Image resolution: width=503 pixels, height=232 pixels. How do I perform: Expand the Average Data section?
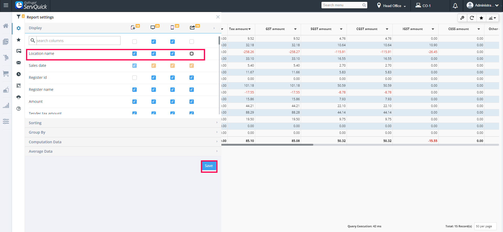pyautogui.click(x=123, y=151)
